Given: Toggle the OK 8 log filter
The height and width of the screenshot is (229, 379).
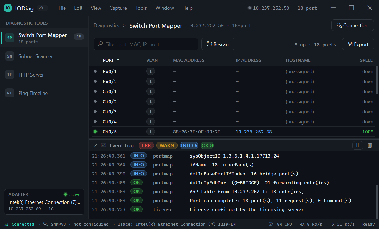Looking at the screenshot, I should pyautogui.click(x=207, y=145).
